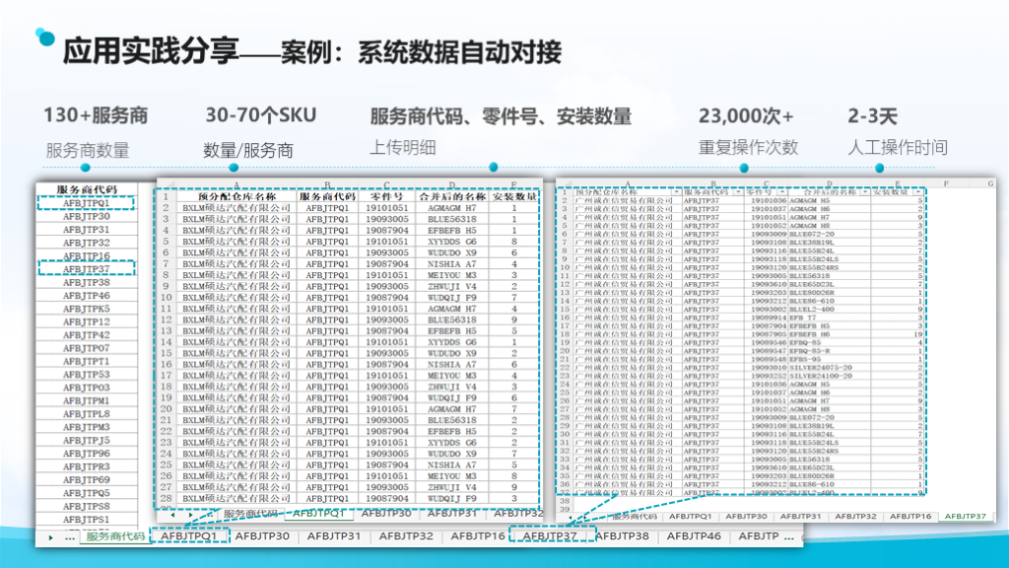
Task: Select AFBJTPT1 cell in left list
Action: point(87,361)
